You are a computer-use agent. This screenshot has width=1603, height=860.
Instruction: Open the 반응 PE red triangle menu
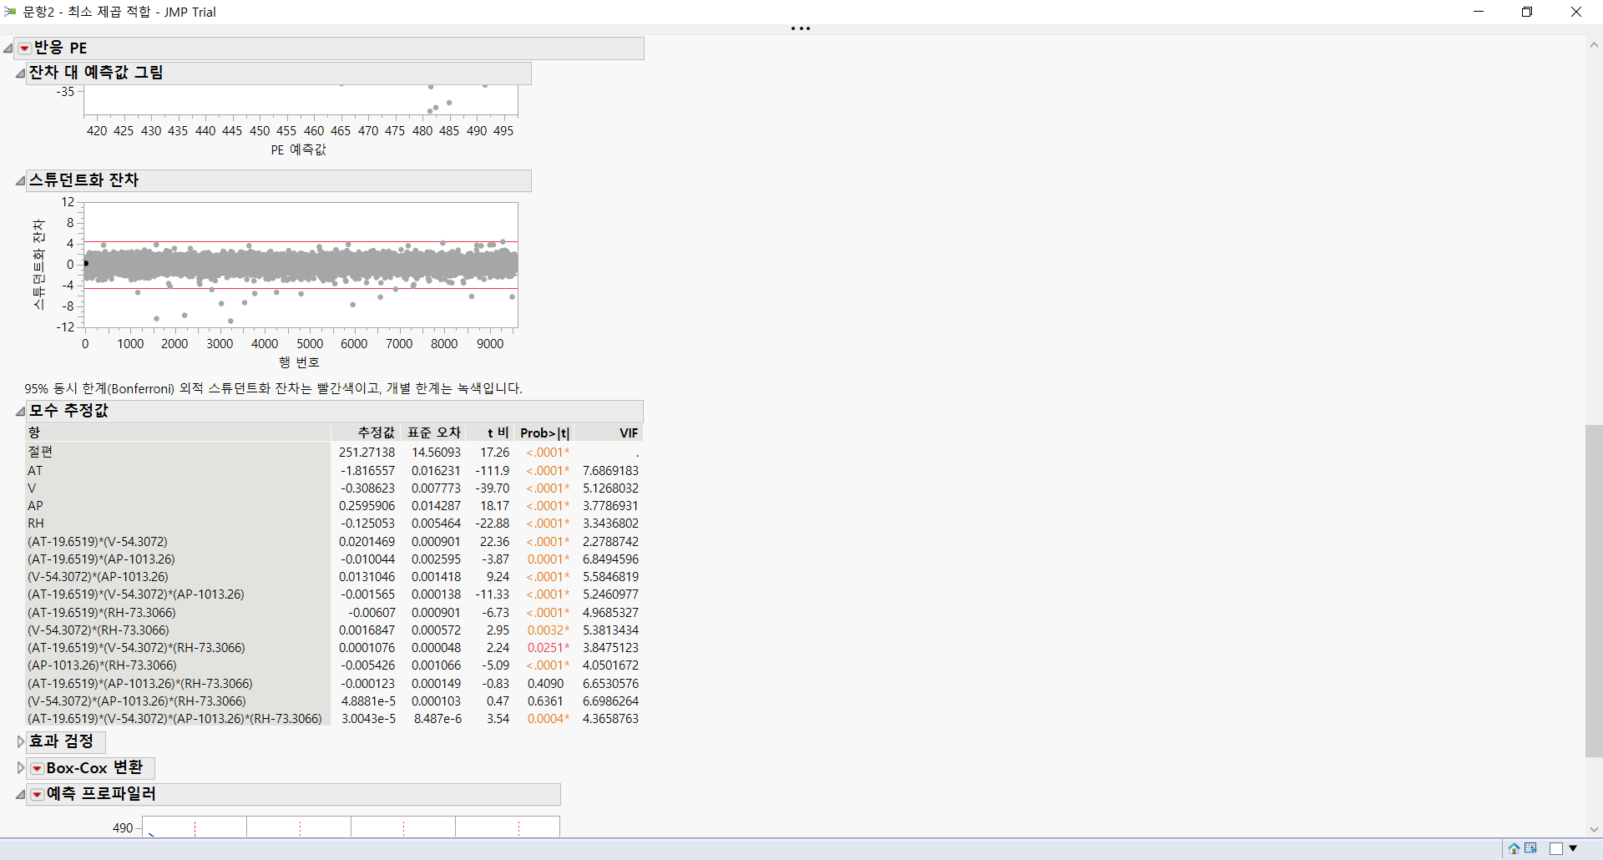click(25, 48)
